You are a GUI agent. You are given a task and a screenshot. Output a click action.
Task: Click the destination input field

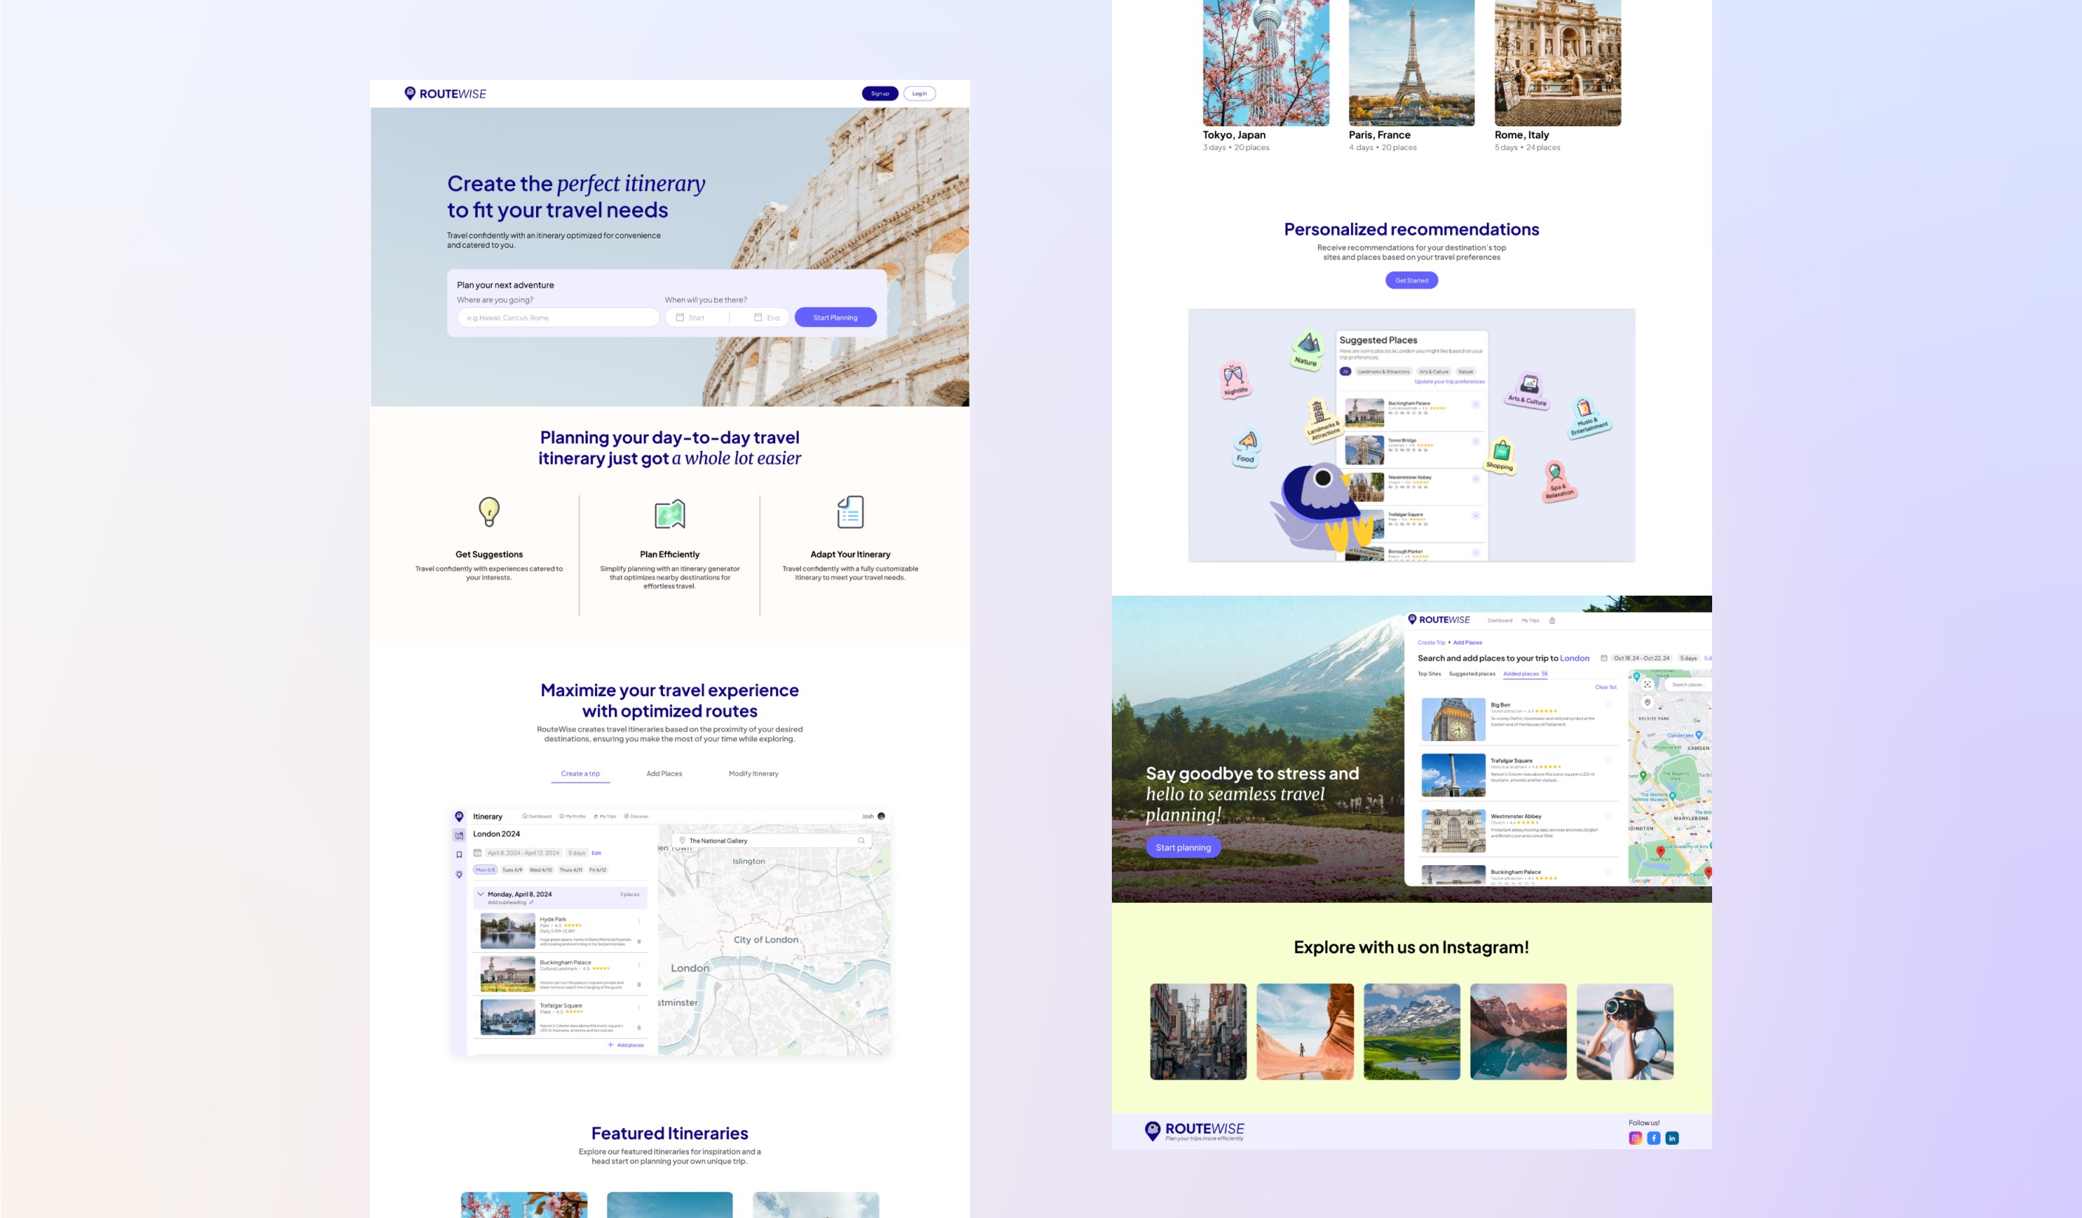pyautogui.click(x=557, y=317)
